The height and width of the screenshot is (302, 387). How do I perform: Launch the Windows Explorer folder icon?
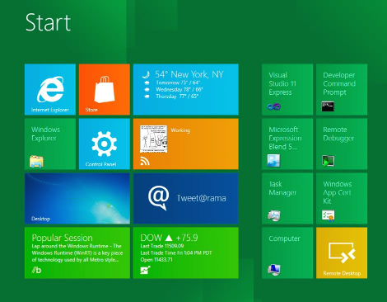click(36, 161)
